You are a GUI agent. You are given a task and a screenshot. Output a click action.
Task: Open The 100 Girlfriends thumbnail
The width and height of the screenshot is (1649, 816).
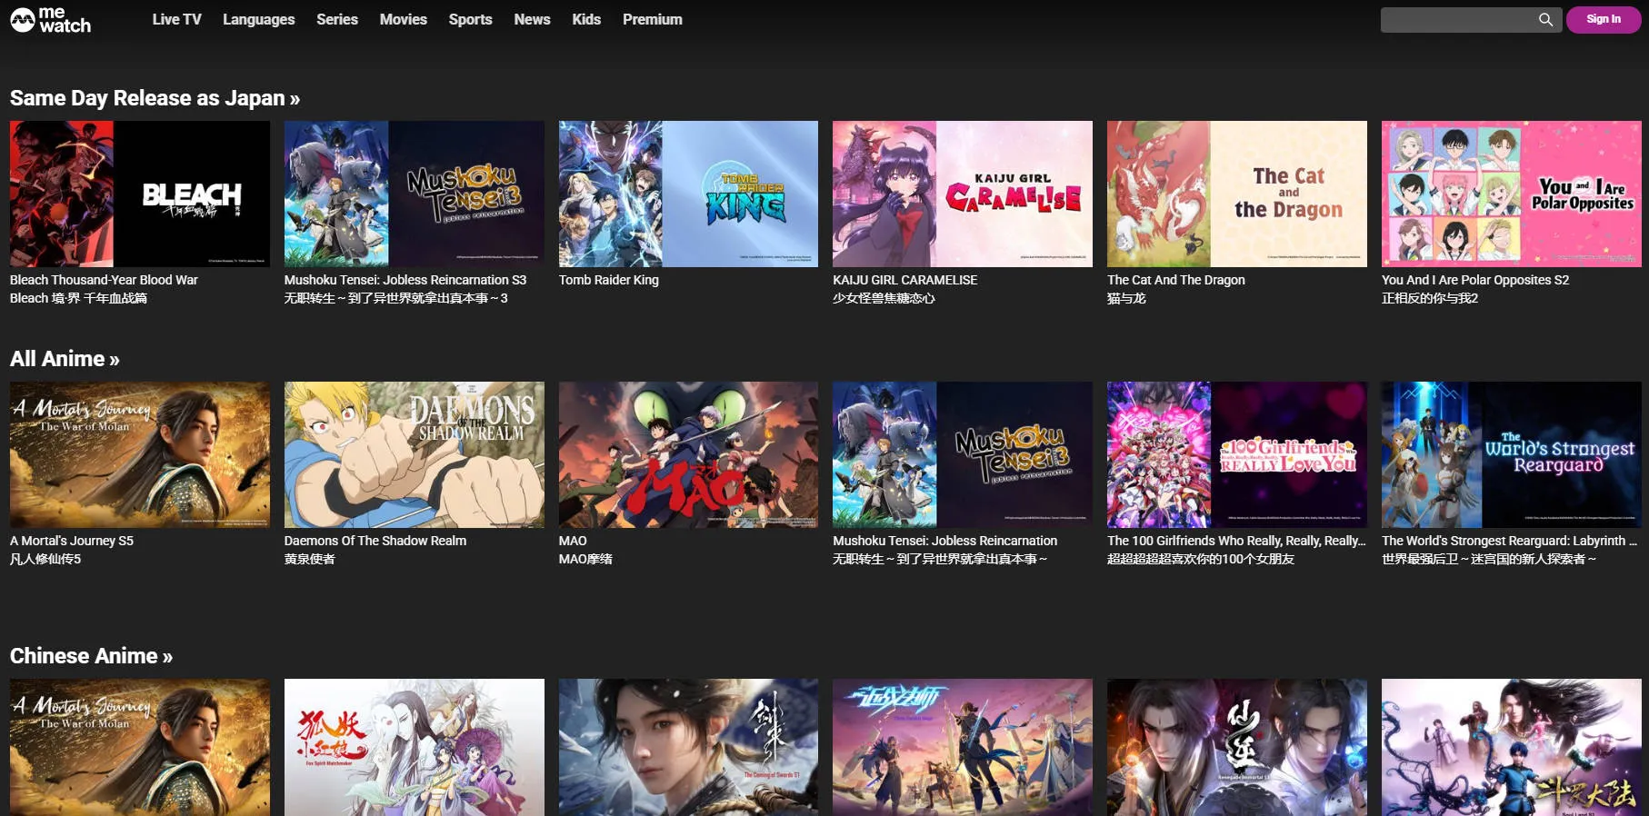1237,454
